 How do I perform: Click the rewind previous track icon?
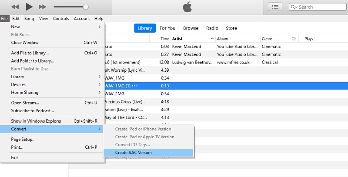[x=15, y=7]
